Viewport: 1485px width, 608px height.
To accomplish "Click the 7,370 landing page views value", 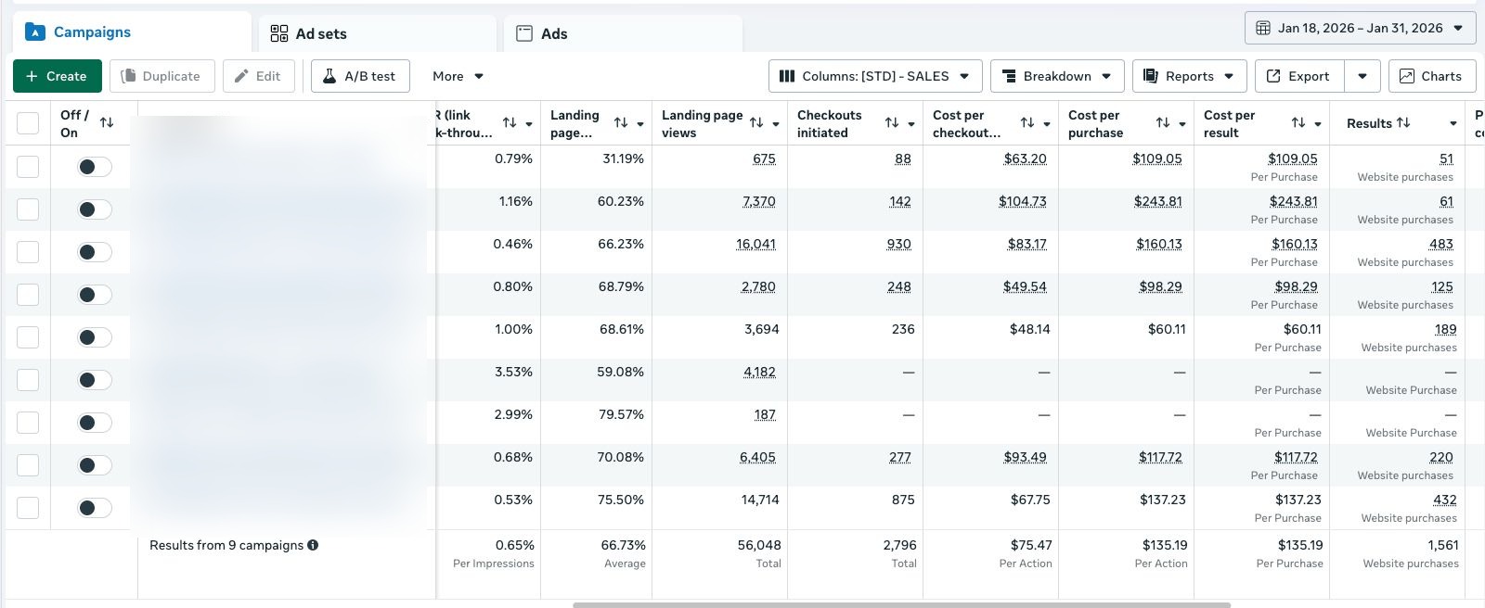I will click(x=758, y=201).
